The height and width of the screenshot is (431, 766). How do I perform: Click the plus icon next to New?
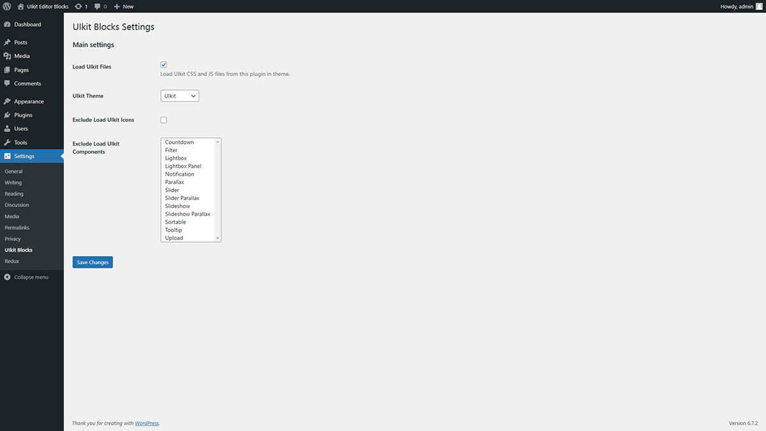click(x=117, y=6)
